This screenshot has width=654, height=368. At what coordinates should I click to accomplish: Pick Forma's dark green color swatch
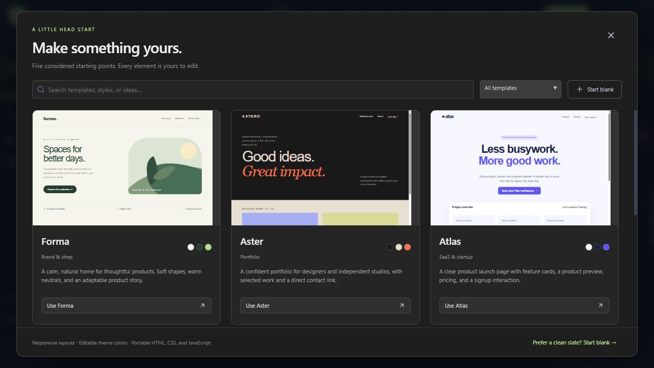tap(199, 247)
